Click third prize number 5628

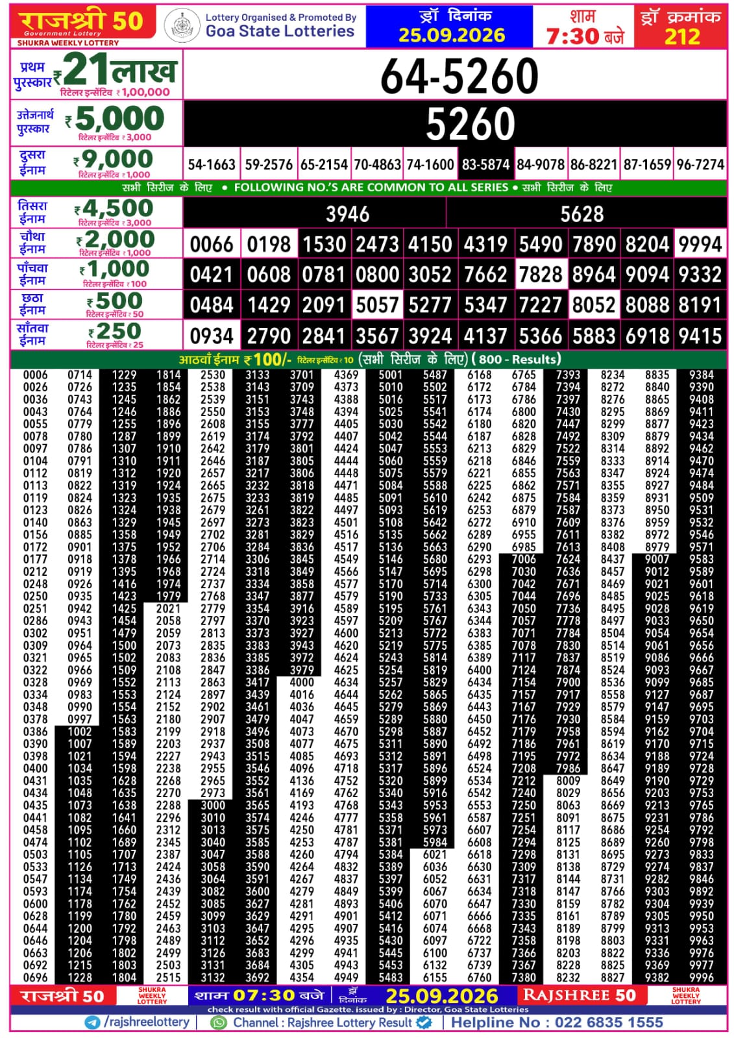pyautogui.click(x=582, y=214)
